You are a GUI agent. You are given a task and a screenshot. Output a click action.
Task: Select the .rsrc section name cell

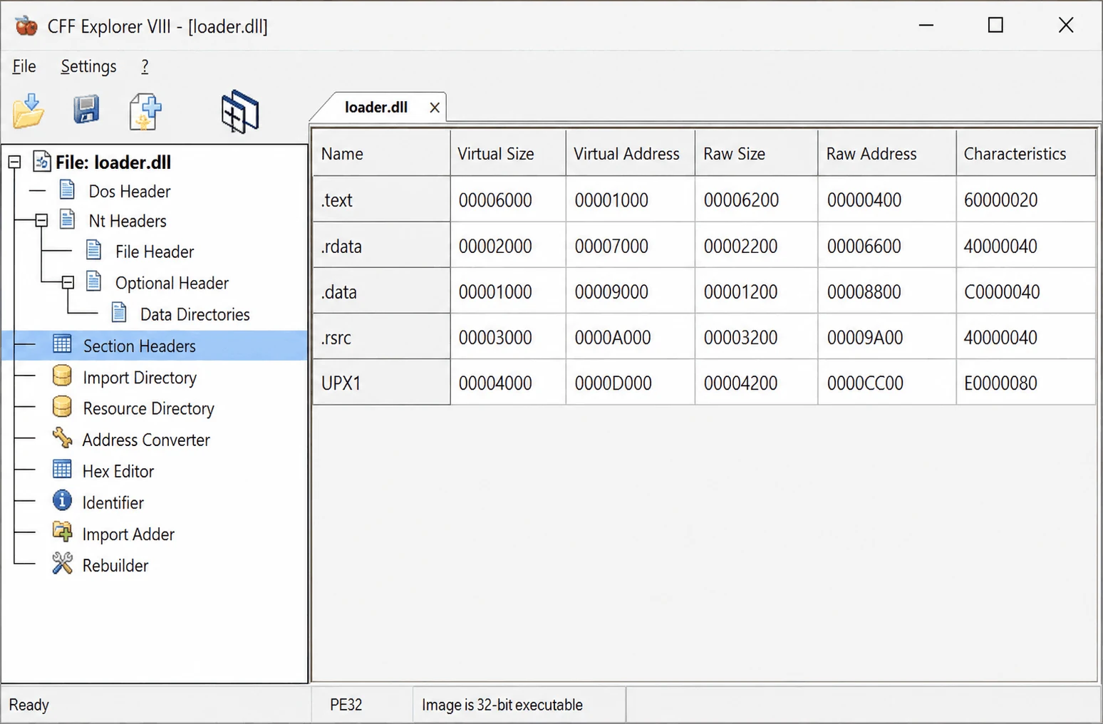[x=381, y=337]
